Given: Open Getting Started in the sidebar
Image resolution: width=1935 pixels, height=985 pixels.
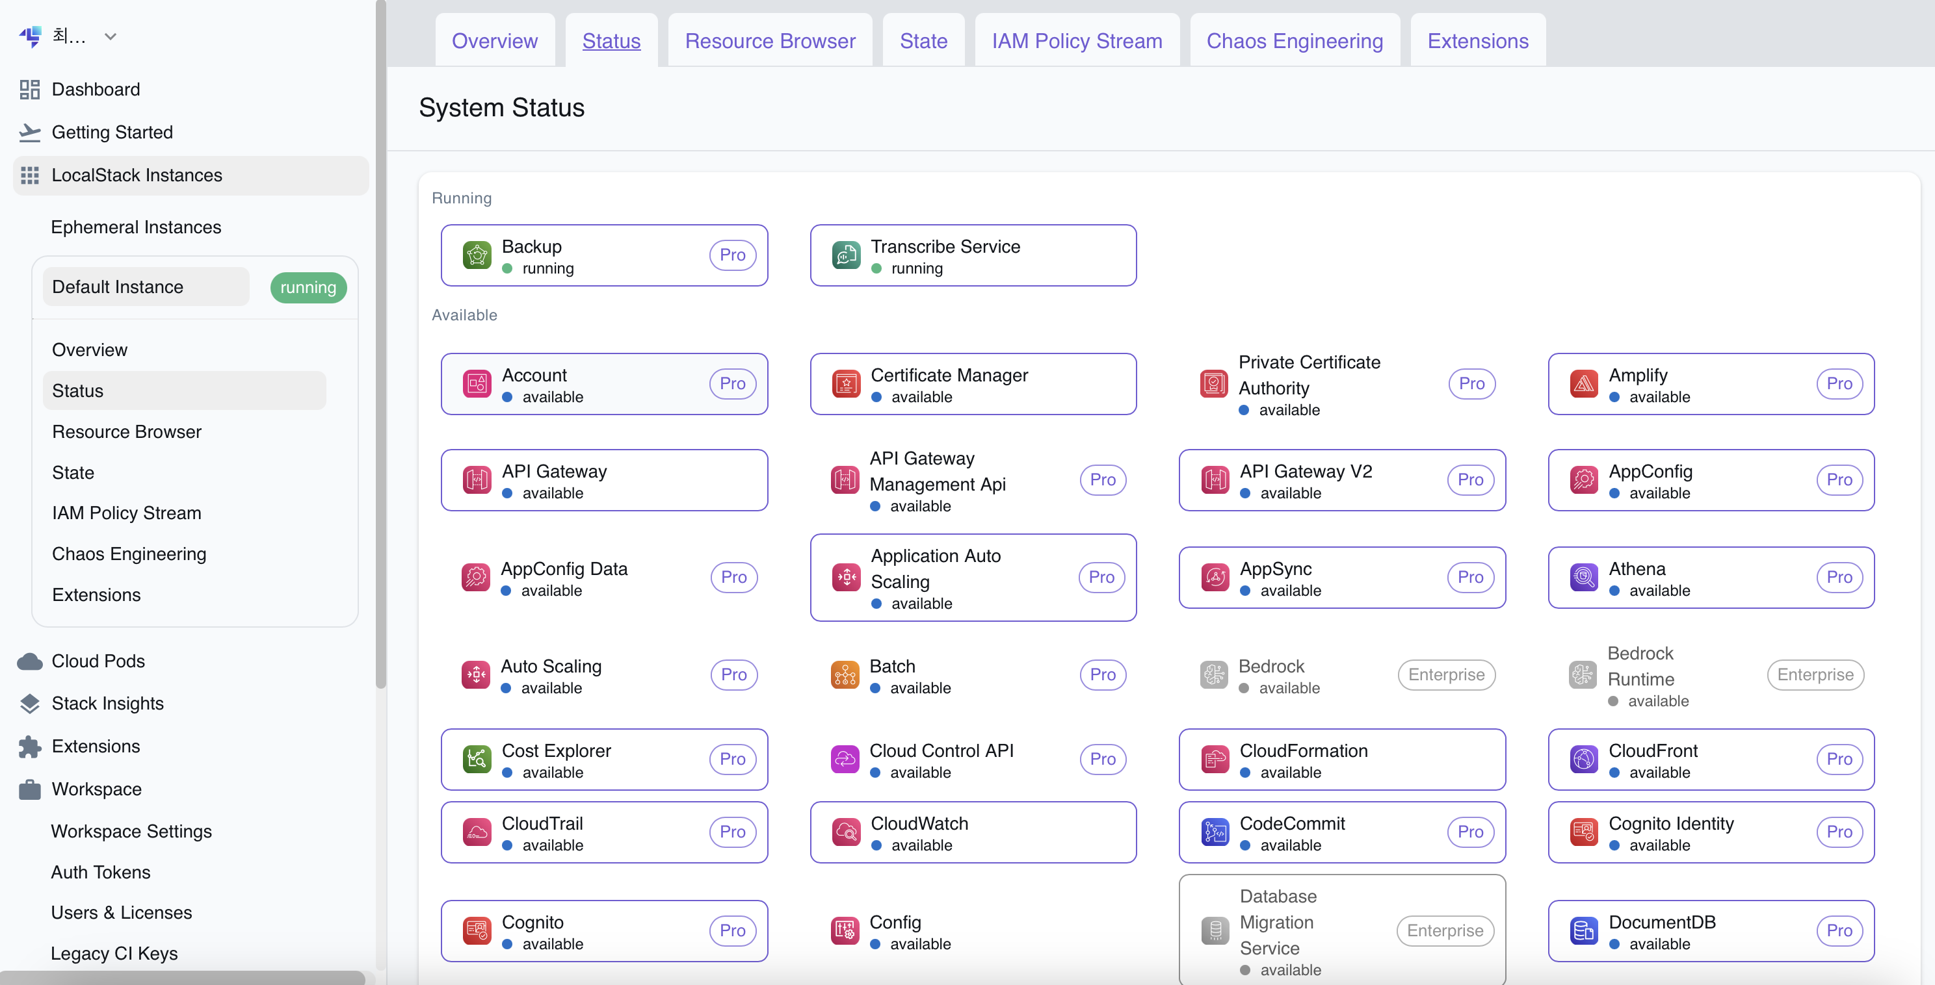Looking at the screenshot, I should coord(191,132).
